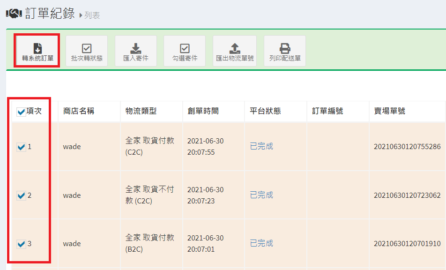Click the 勾選寄件 checkmark icon button
The image size is (446, 270).
click(x=185, y=51)
